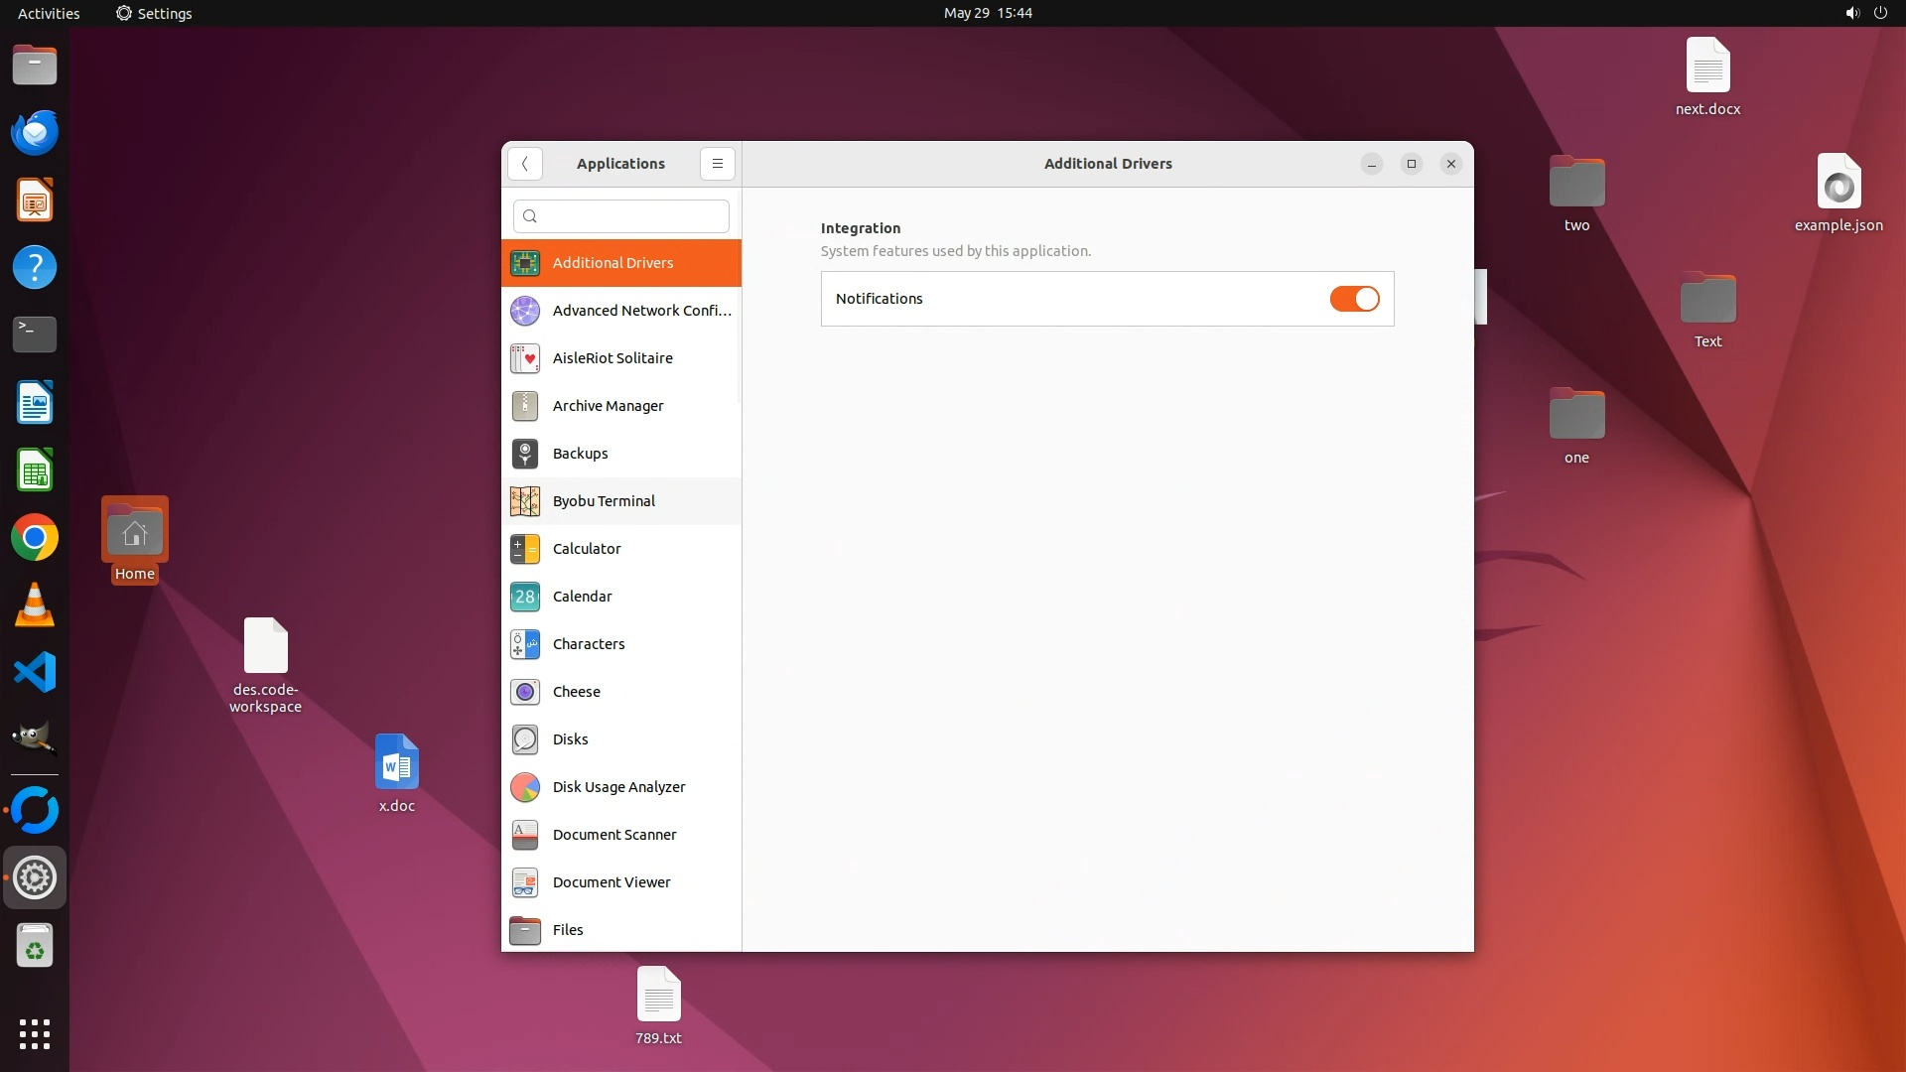Open the Settings app menu in top bar
1906x1072 pixels.
tap(154, 13)
